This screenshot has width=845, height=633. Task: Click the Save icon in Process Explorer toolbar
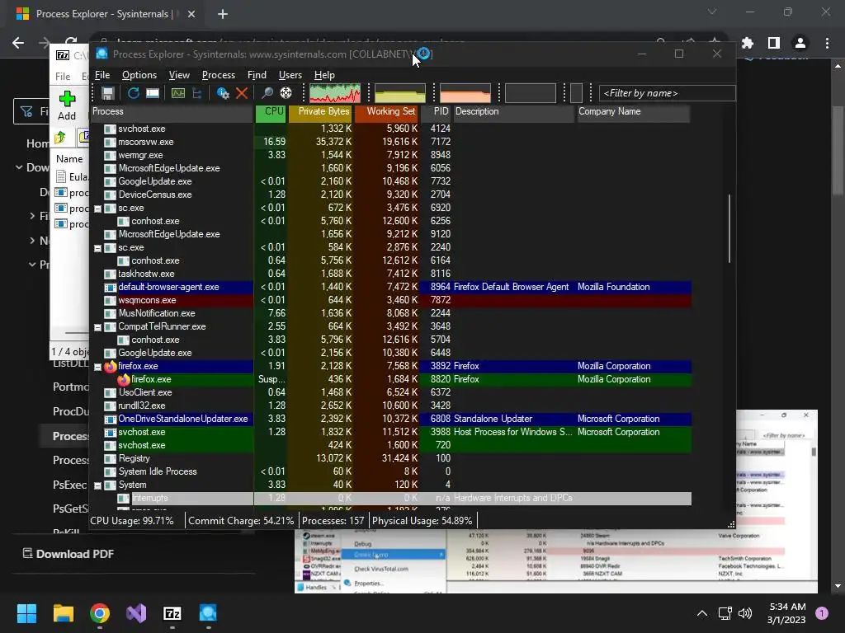(x=108, y=93)
